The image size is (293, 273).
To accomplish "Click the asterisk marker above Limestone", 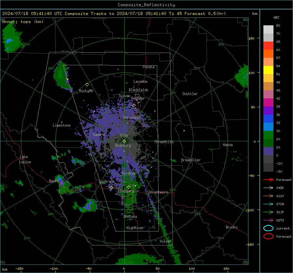I will pyautogui.click(x=62, y=122).
